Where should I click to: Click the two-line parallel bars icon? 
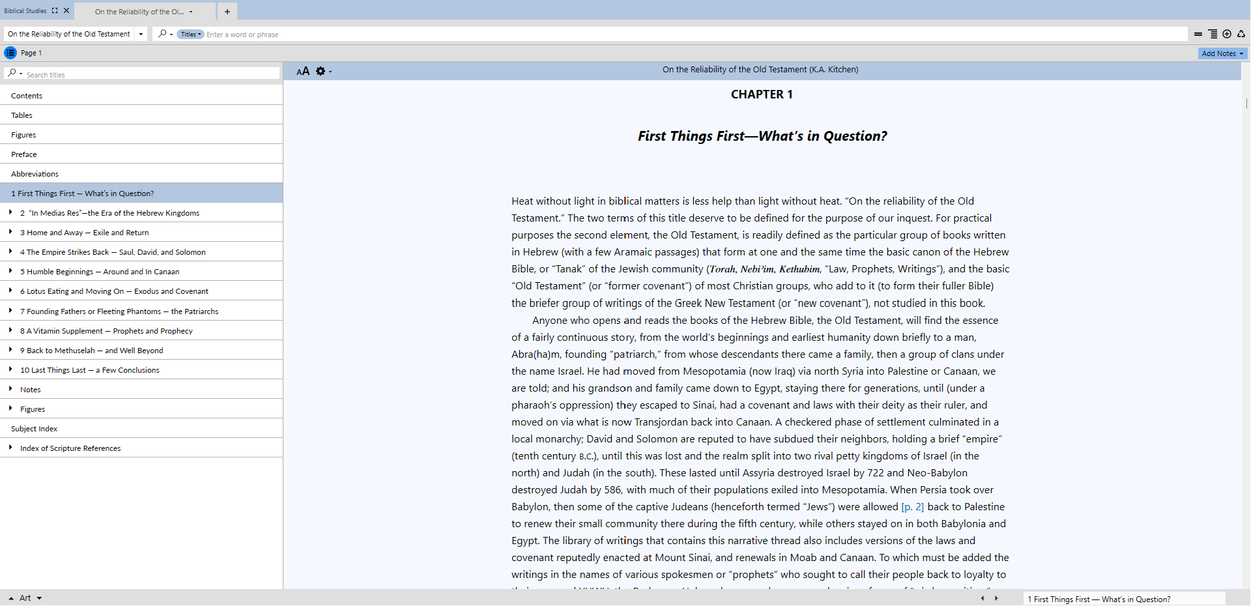pyautogui.click(x=1198, y=34)
